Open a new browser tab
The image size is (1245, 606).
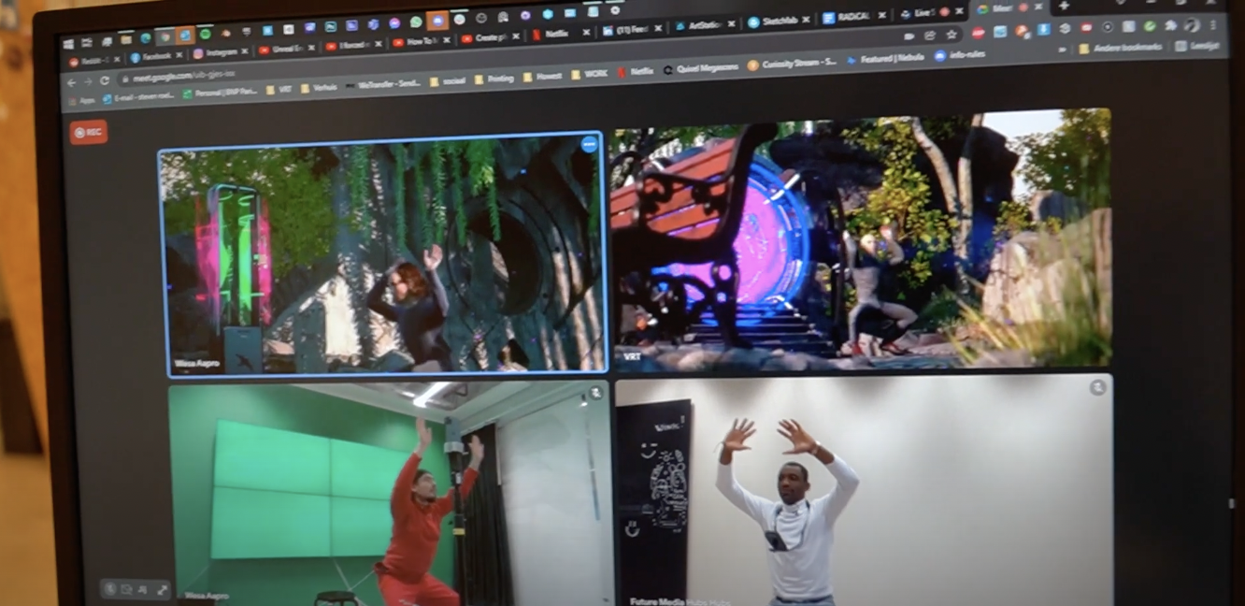pyautogui.click(x=1064, y=6)
